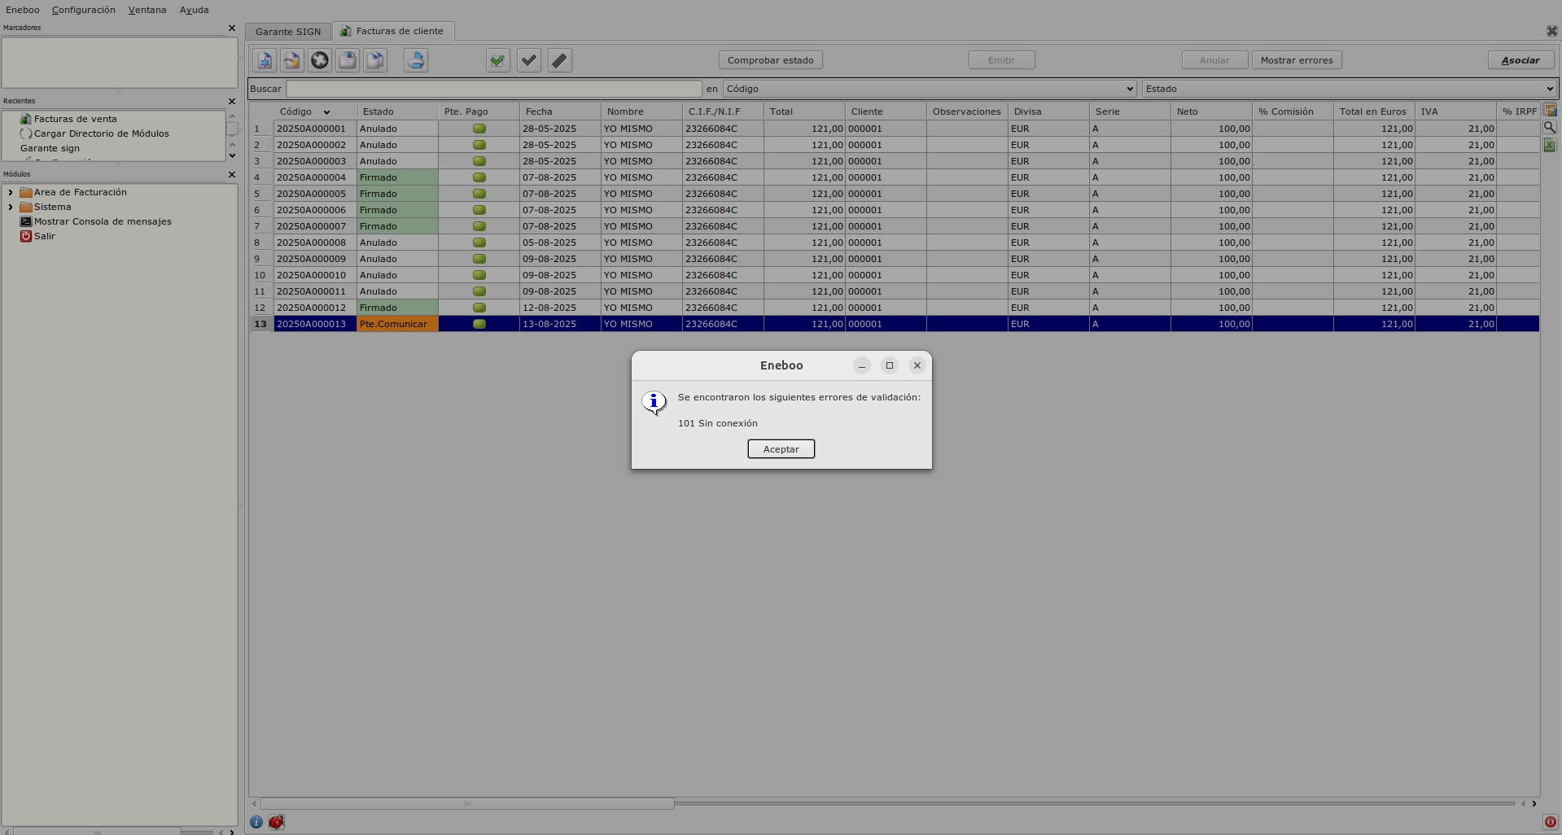
Task: Switch to the Garante SIGN tab
Action: (x=288, y=32)
